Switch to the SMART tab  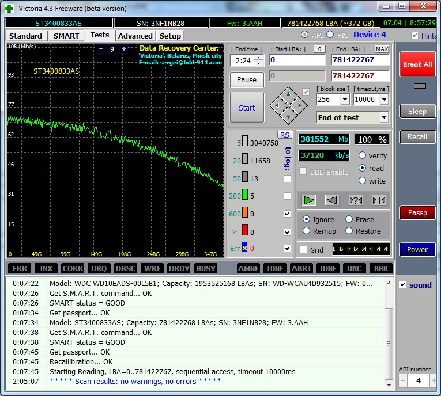tap(66, 36)
